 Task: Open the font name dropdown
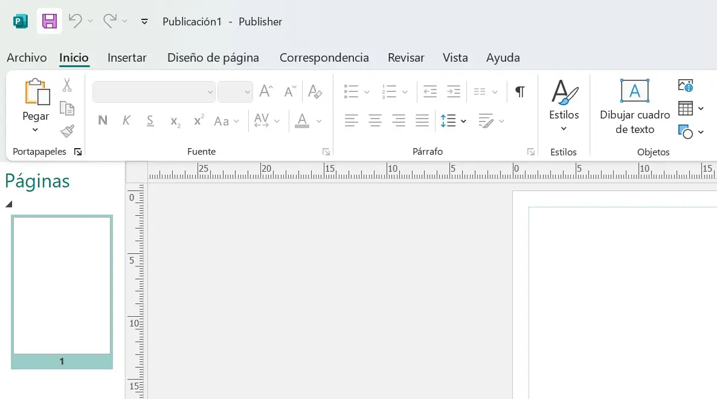pos(210,91)
